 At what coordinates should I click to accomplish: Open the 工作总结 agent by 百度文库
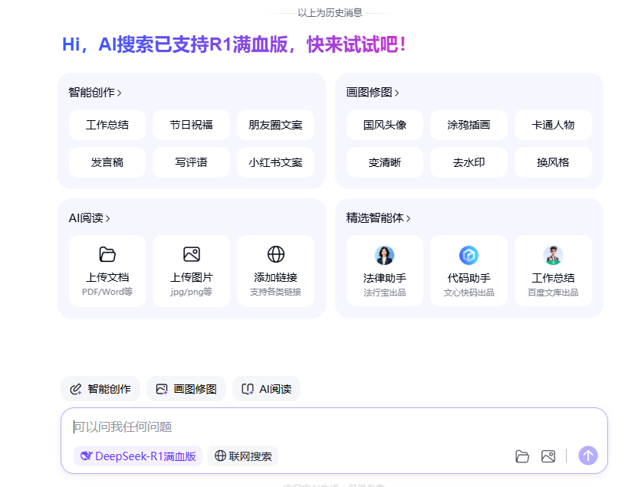[553, 270]
